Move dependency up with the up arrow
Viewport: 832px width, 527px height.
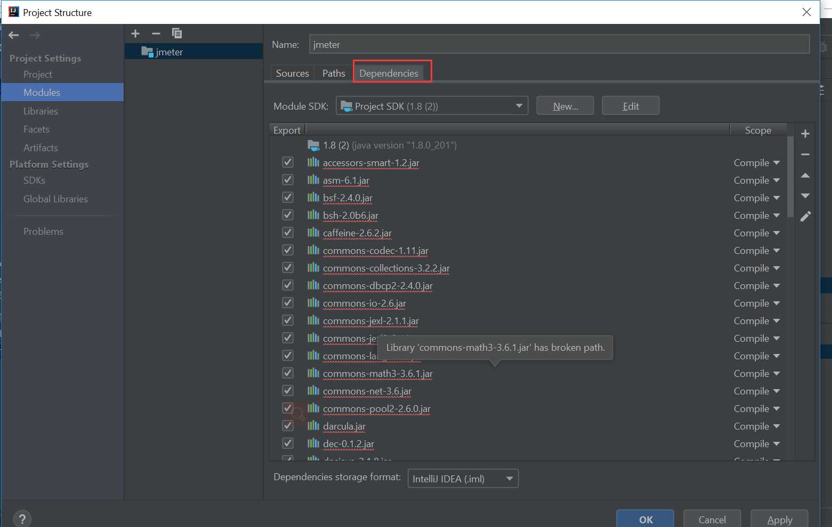[805, 175]
